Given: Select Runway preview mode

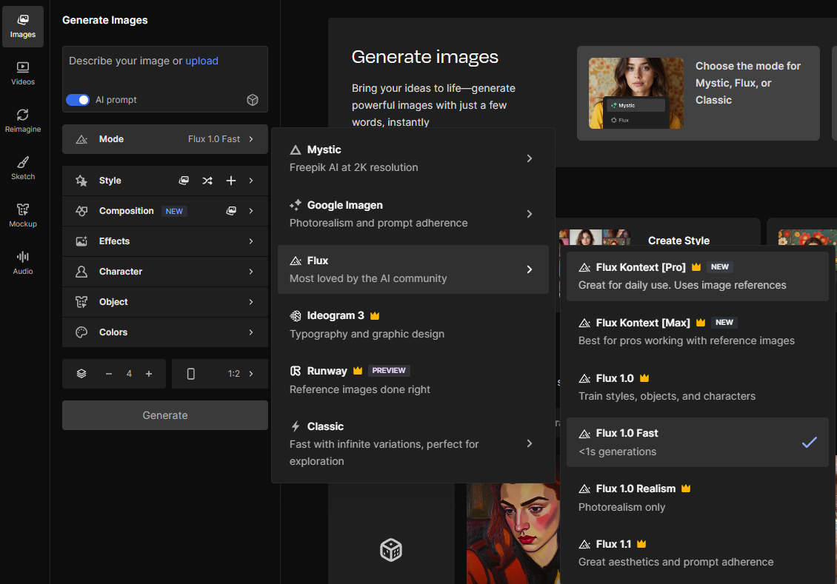Looking at the screenshot, I should [413, 380].
